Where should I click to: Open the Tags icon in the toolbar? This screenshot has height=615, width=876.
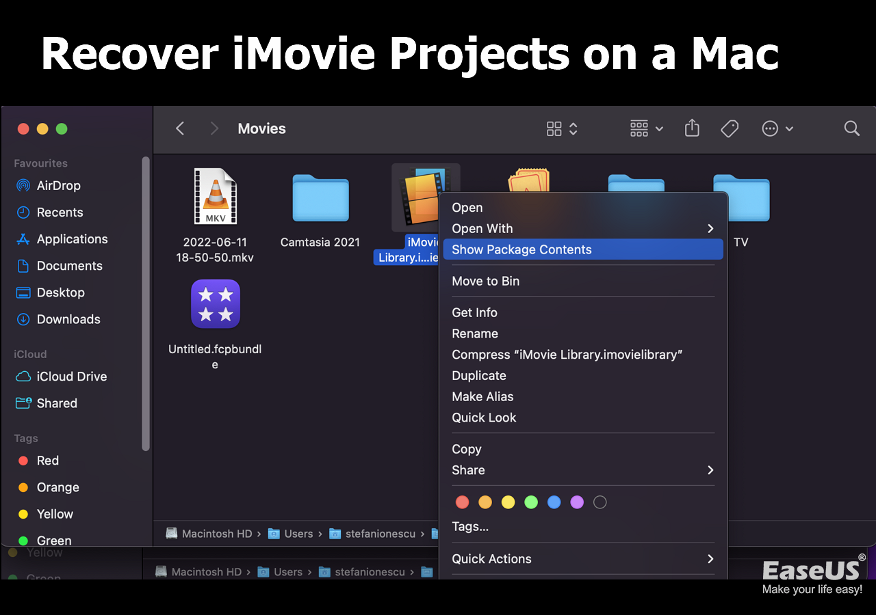[x=730, y=128]
